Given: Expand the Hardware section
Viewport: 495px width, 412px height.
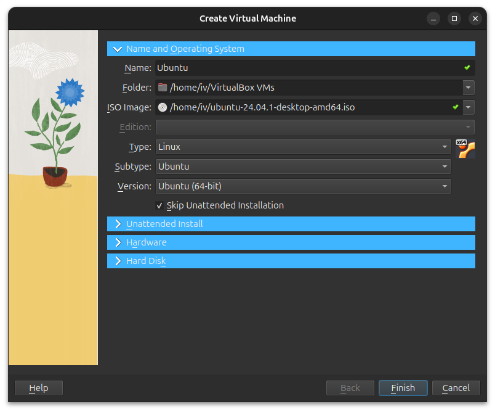Looking at the screenshot, I should tap(291, 242).
